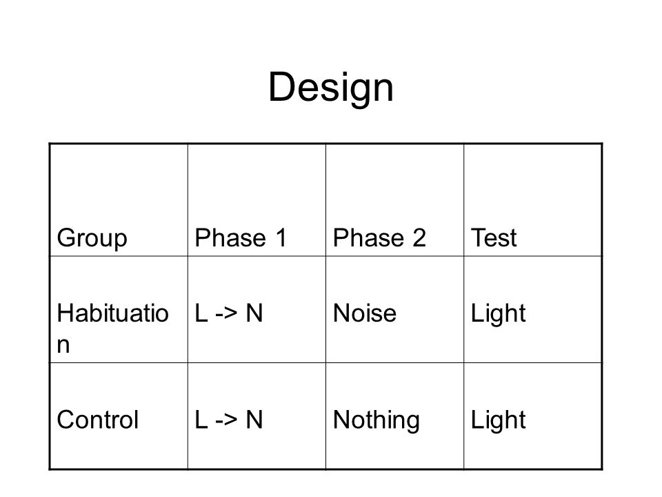Click the arrow in Control's L -> N
This screenshot has width=662, height=497.
pos(226,420)
